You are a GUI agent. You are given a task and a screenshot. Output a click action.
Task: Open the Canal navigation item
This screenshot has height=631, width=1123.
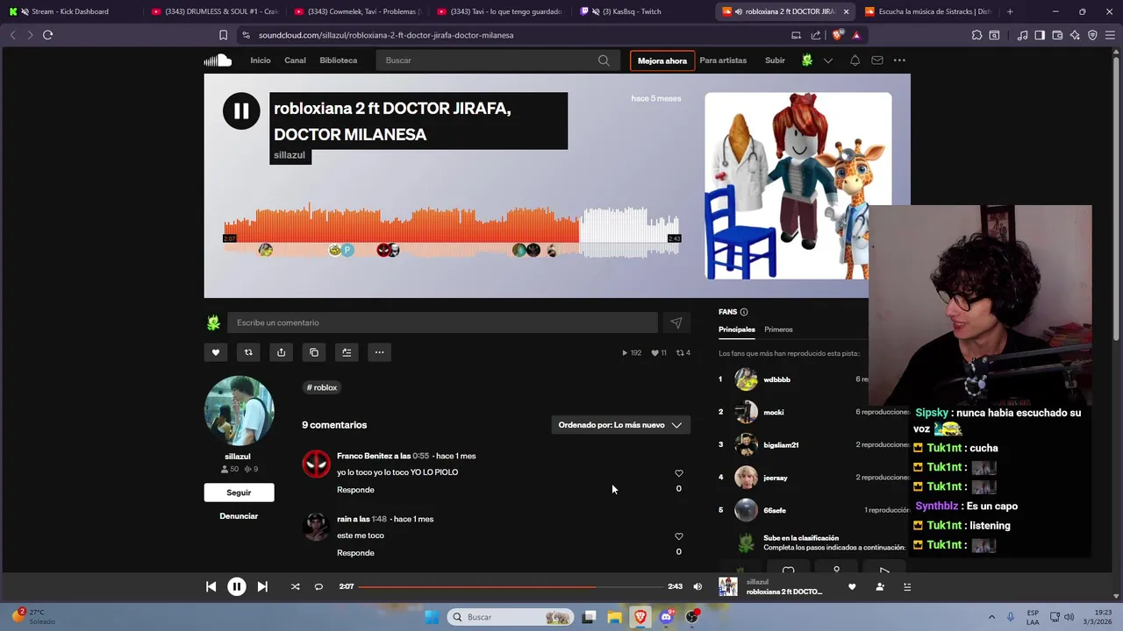click(x=295, y=60)
